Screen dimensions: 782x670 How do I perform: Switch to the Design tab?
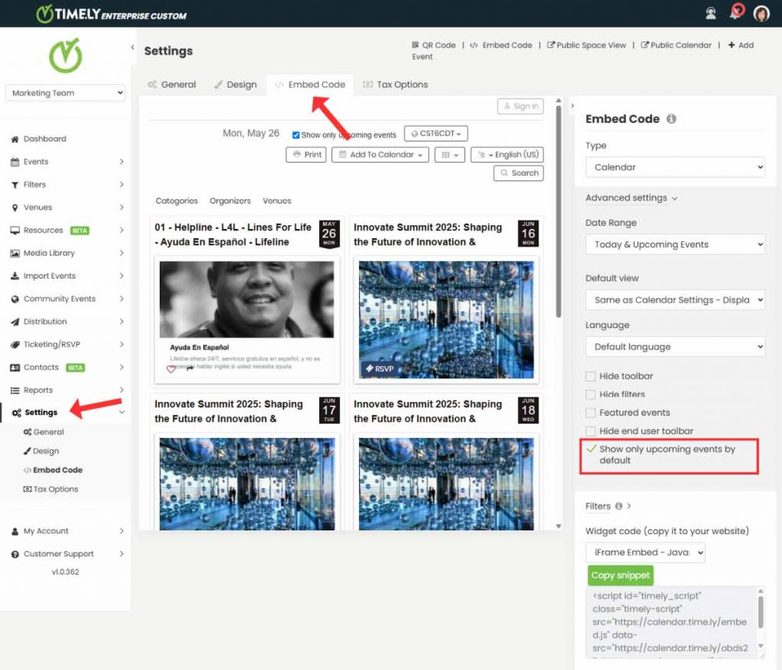coord(235,85)
